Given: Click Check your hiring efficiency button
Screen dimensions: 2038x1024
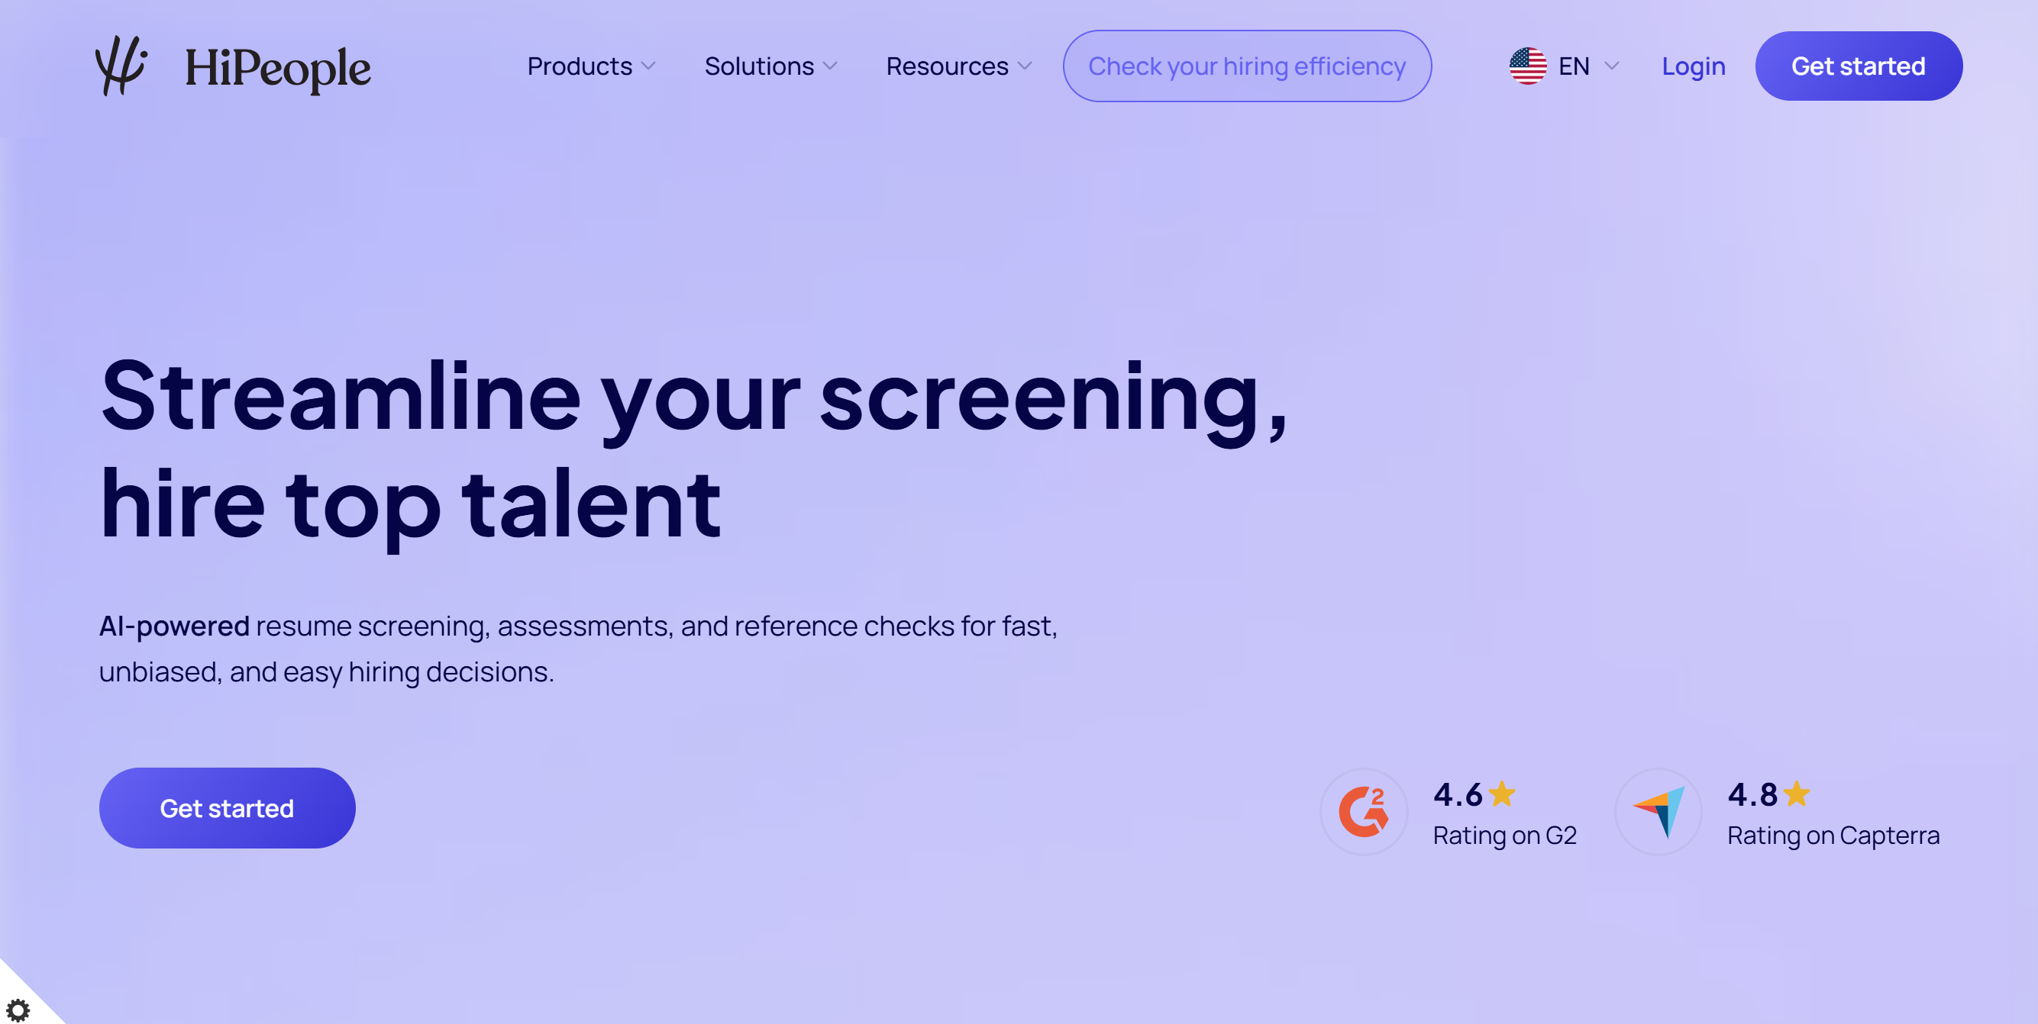Looking at the screenshot, I should tap(1246, 66).
